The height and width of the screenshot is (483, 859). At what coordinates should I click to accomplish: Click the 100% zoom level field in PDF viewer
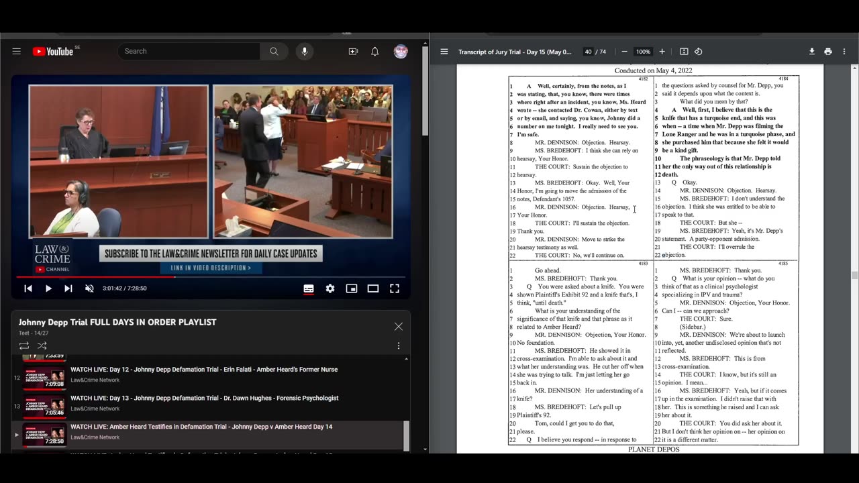643,52
